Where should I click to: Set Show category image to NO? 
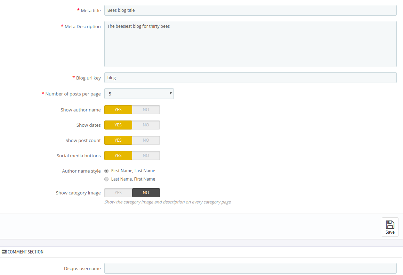[x=146, y=193]
